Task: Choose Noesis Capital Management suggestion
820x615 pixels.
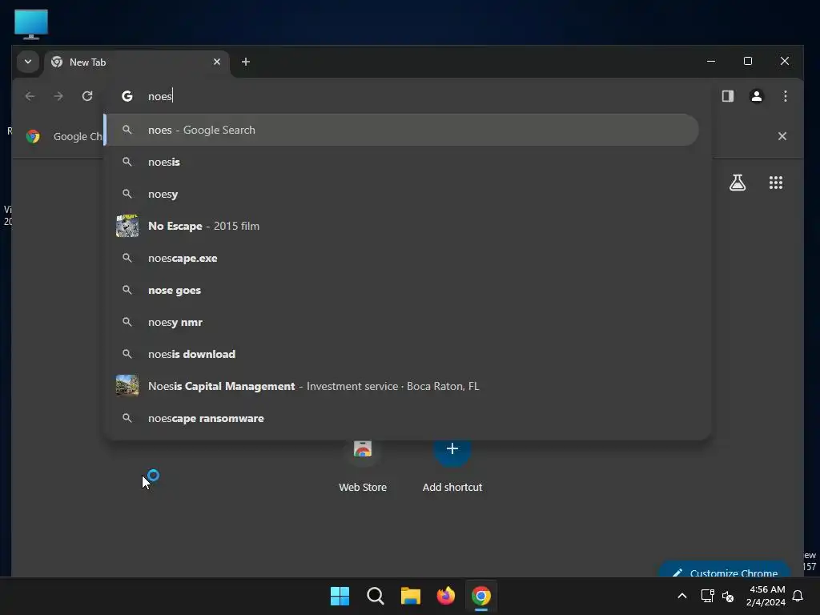Action: tap(401, 386)
